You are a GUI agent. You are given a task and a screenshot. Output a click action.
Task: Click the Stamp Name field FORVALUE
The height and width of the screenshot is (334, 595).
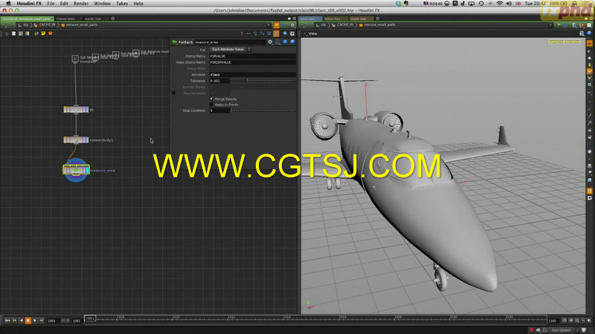click(x=252, y=56)
